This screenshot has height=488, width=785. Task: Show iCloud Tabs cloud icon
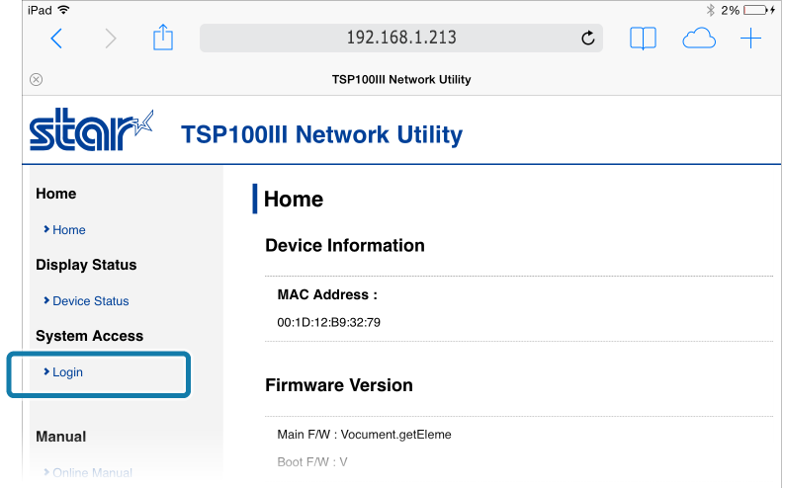pyautogui.click(x=699, y=39)
